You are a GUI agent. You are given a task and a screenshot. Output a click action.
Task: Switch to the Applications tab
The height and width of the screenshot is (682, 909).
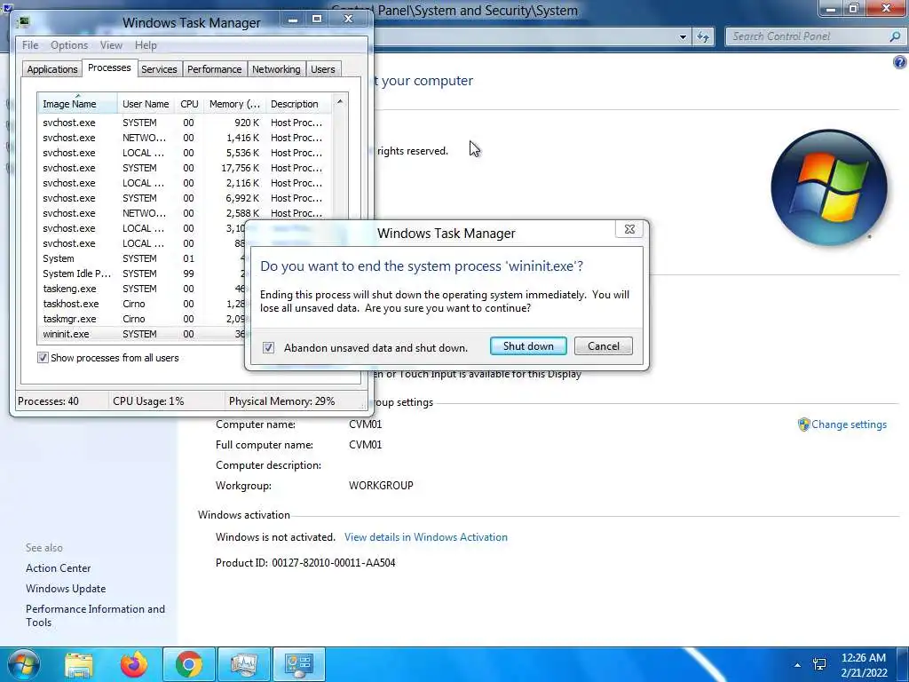pos(52,69)
